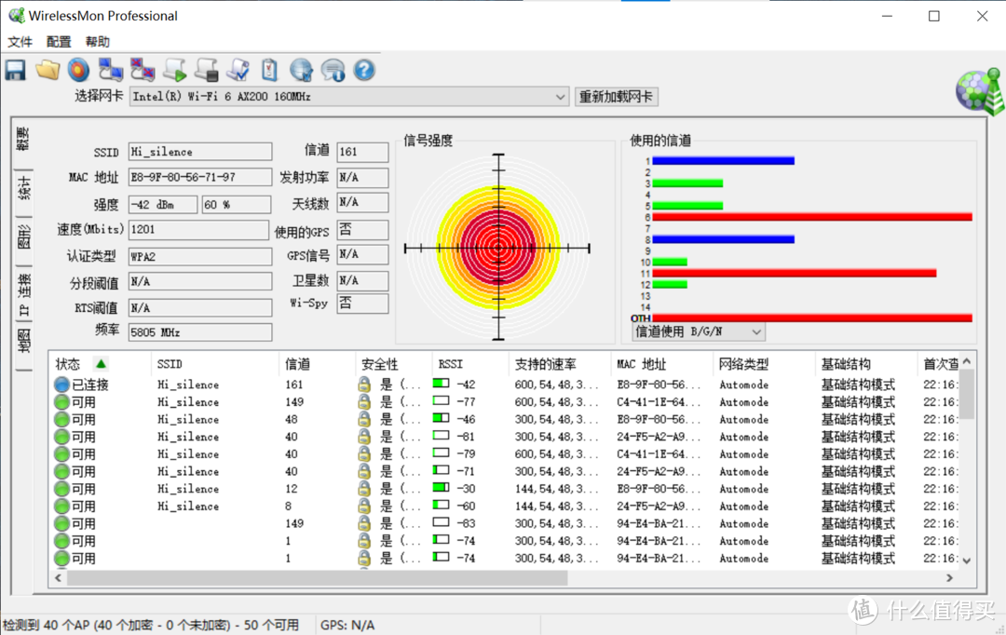
Task: Click the signal bar icon next to RSSI -30
Action: [x=441, y=488]
